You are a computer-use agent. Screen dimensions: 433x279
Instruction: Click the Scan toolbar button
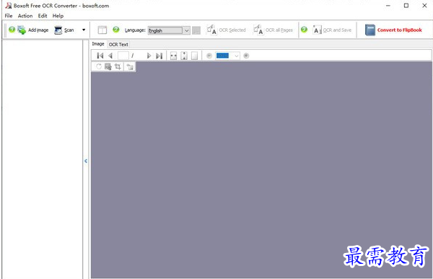point(64,30)
